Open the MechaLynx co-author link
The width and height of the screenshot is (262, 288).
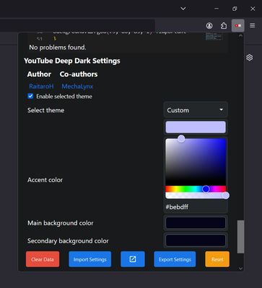[x=77, y=86]
